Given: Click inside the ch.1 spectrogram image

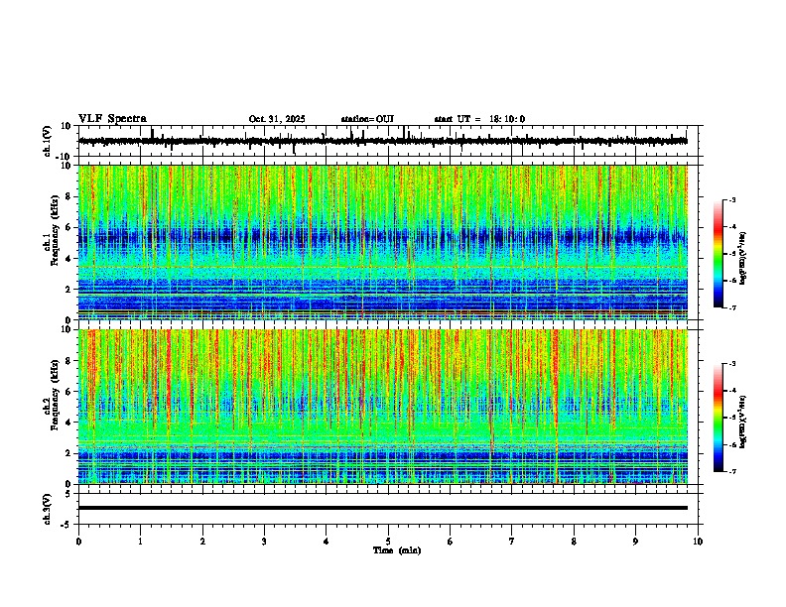Looking at the screenshot, I should tap(383, 242).
